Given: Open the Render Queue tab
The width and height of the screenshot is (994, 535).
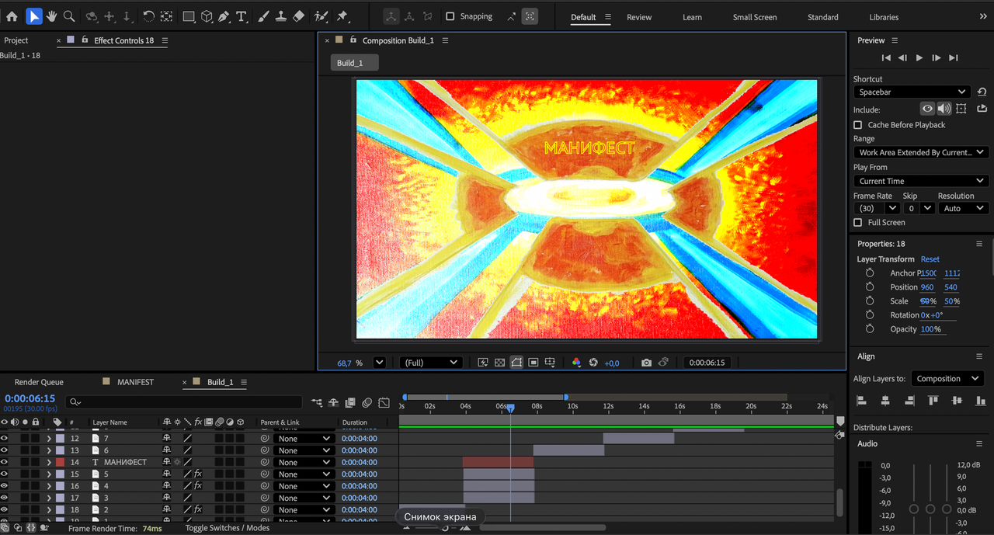Looking at the screenshot, I should [x=39, y=382].
